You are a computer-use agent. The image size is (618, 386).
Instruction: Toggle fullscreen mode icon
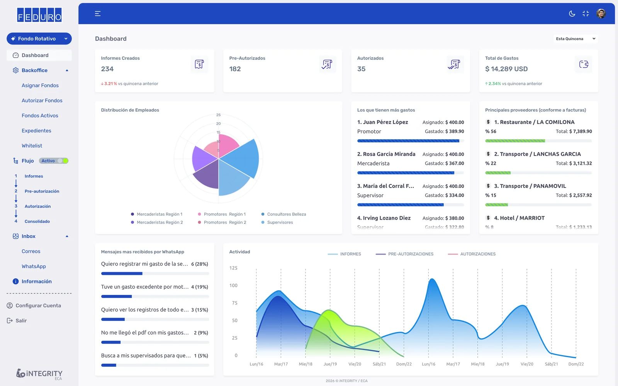(586, 14)
